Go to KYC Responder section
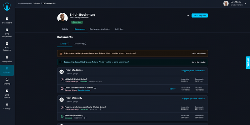The image size is (250, 125). click(7, 30)
